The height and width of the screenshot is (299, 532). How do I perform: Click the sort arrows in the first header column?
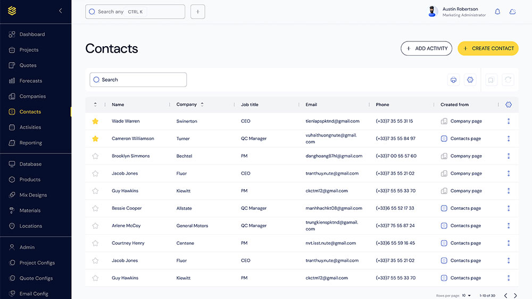click(95, 105)
